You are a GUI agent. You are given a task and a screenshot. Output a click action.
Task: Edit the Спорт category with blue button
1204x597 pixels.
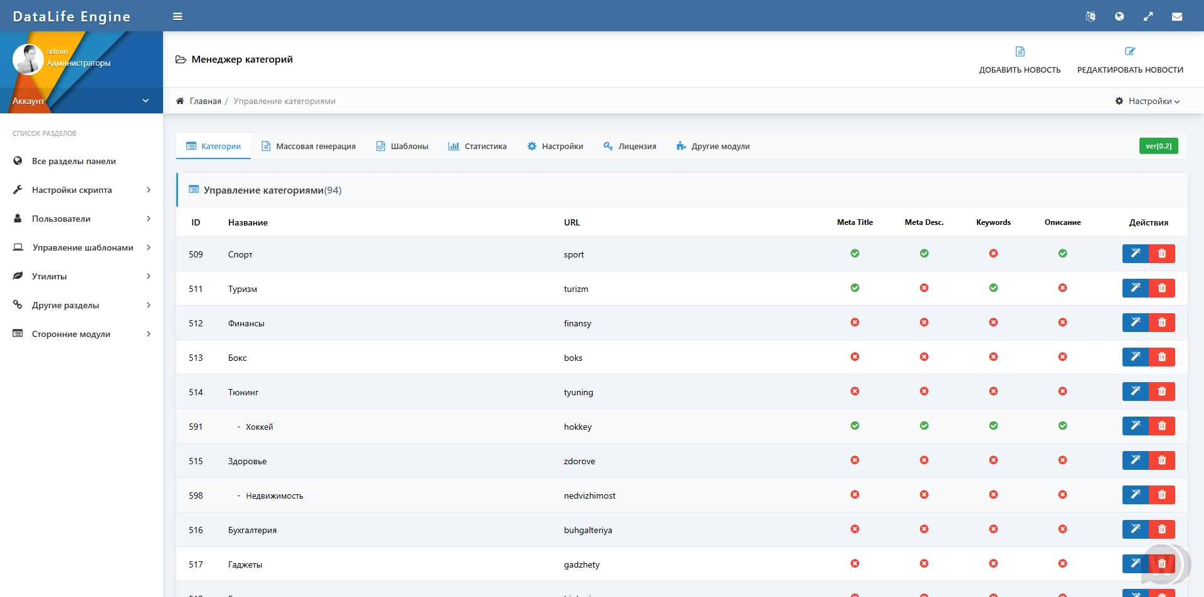pyautogui.click(x=1135, y=254)
